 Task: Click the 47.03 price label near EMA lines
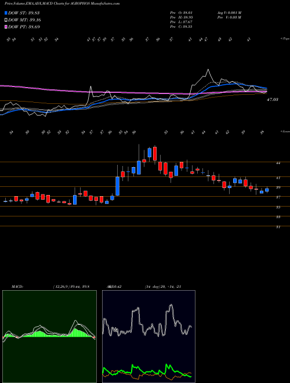tap(272, 100)
